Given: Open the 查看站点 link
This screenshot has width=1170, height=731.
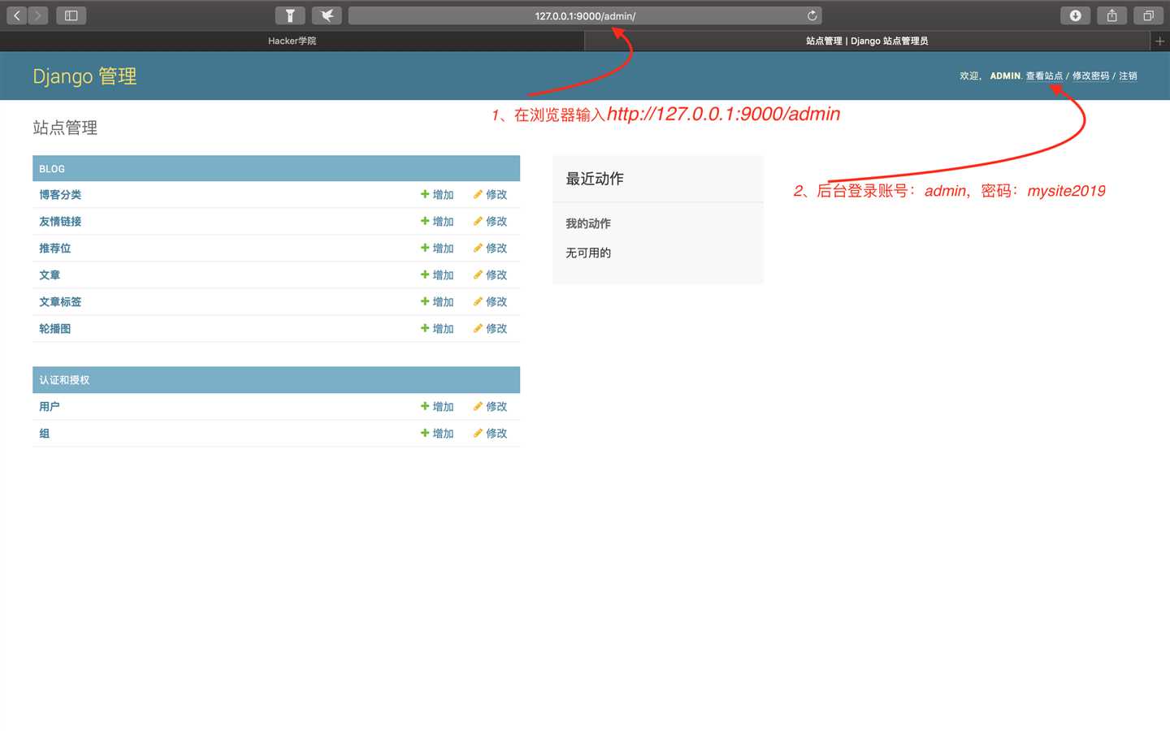Looking at the screenshot, I should tap(1044, 76).
